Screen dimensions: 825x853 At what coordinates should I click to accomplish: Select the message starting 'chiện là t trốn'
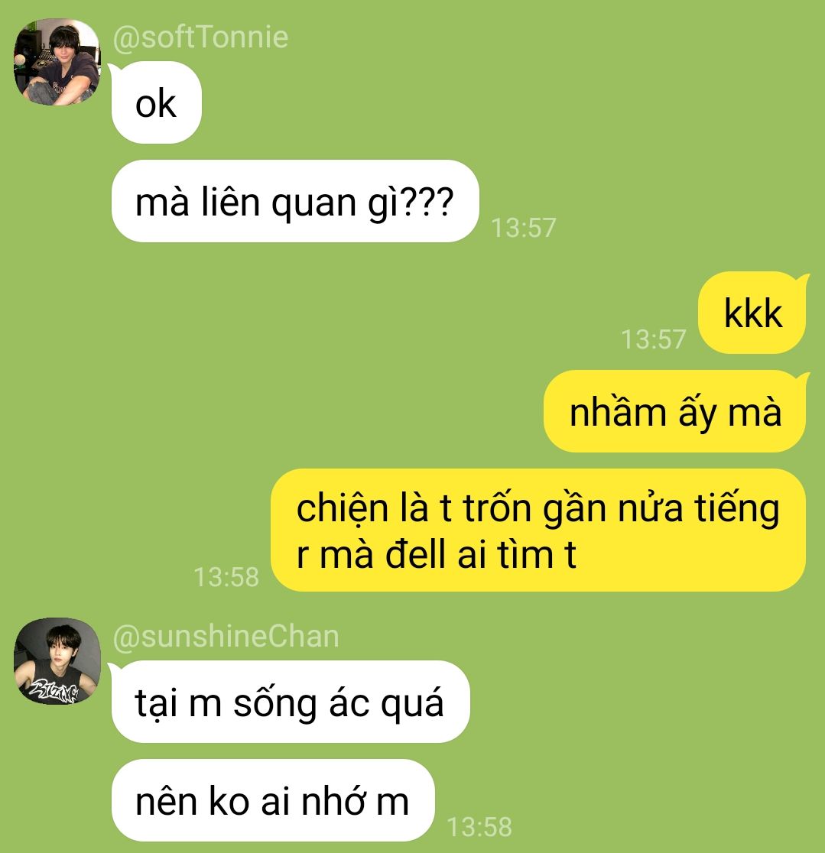click(x=538, y=530)
